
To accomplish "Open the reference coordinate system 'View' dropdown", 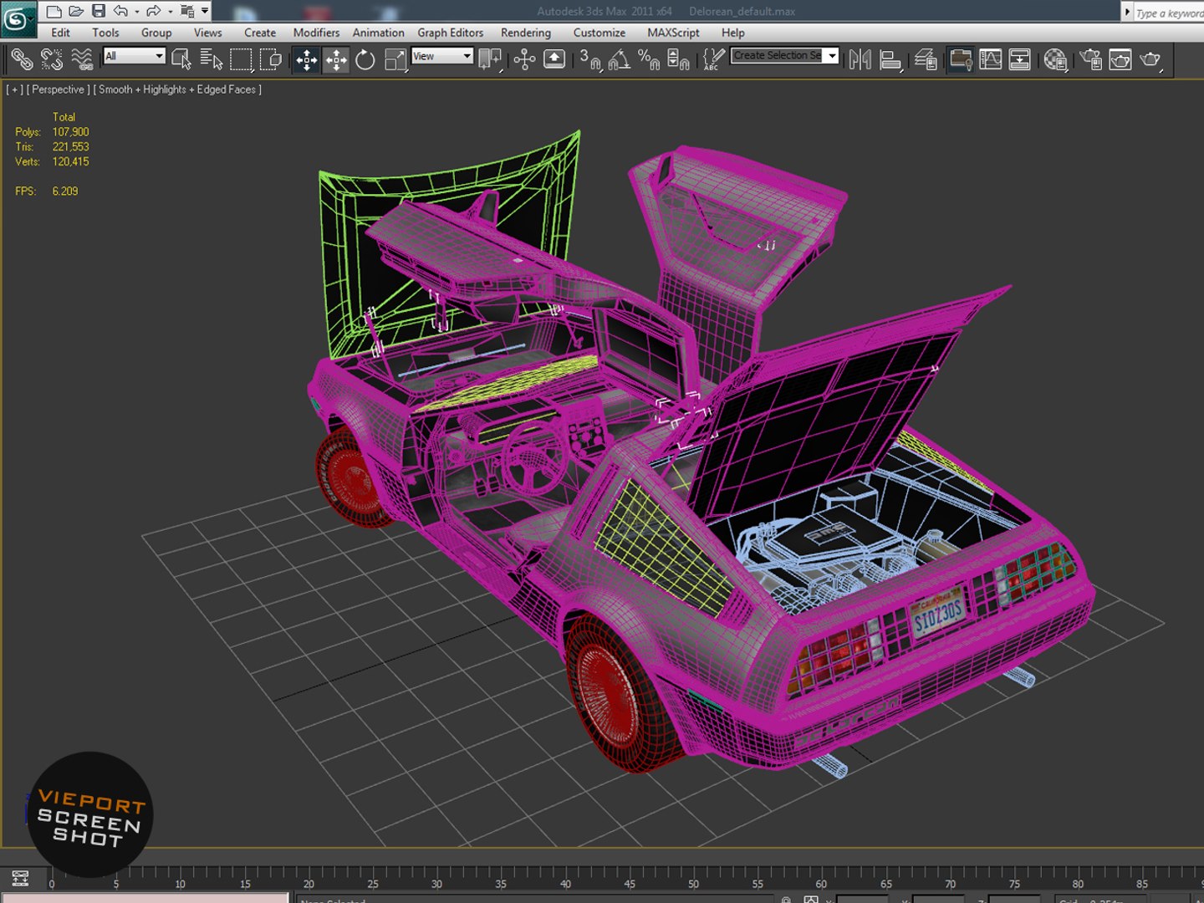I will point(442,56).
